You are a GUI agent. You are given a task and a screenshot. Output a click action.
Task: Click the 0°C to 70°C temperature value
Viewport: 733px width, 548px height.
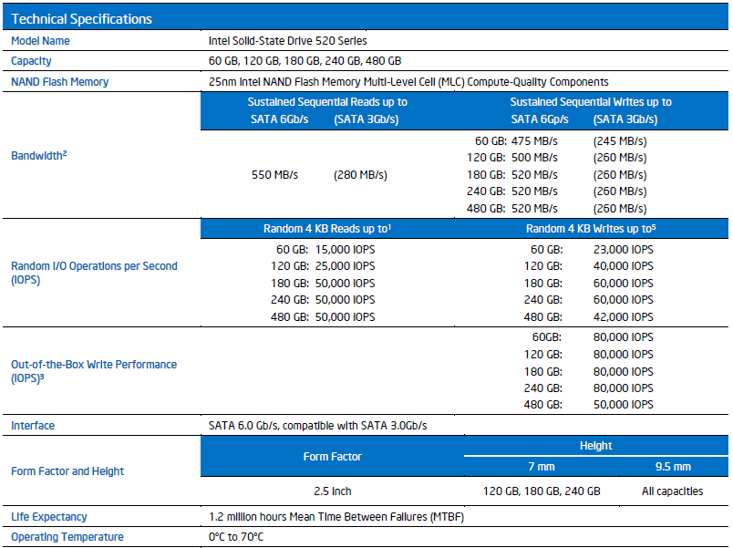coord(236,537)
